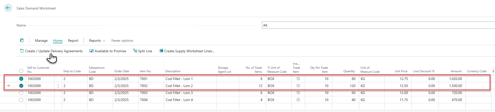Screen dimensions: 495x112
Task: Click the list view icon beside Manage
Action: [x=22, y=40]
